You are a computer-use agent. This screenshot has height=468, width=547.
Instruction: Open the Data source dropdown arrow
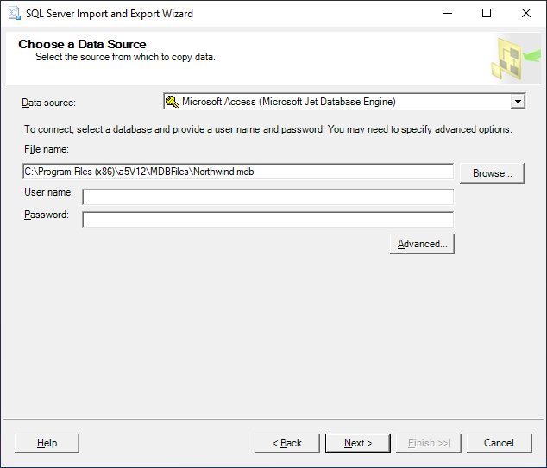[518, 102]
